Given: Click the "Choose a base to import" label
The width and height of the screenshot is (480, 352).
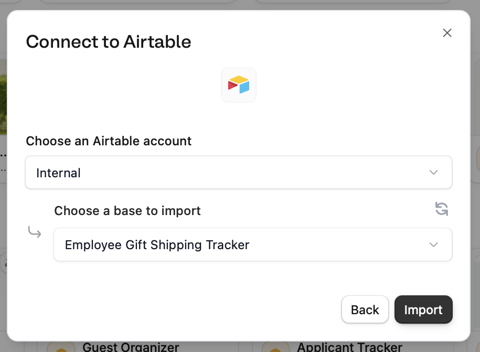Looking at the screenshot, I should tap(127, 211).
